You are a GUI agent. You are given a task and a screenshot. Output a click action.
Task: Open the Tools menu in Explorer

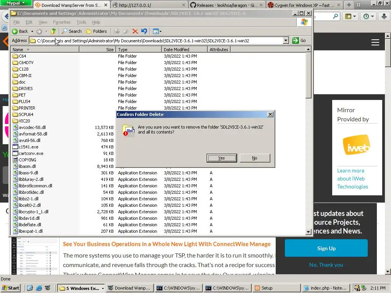81,22
